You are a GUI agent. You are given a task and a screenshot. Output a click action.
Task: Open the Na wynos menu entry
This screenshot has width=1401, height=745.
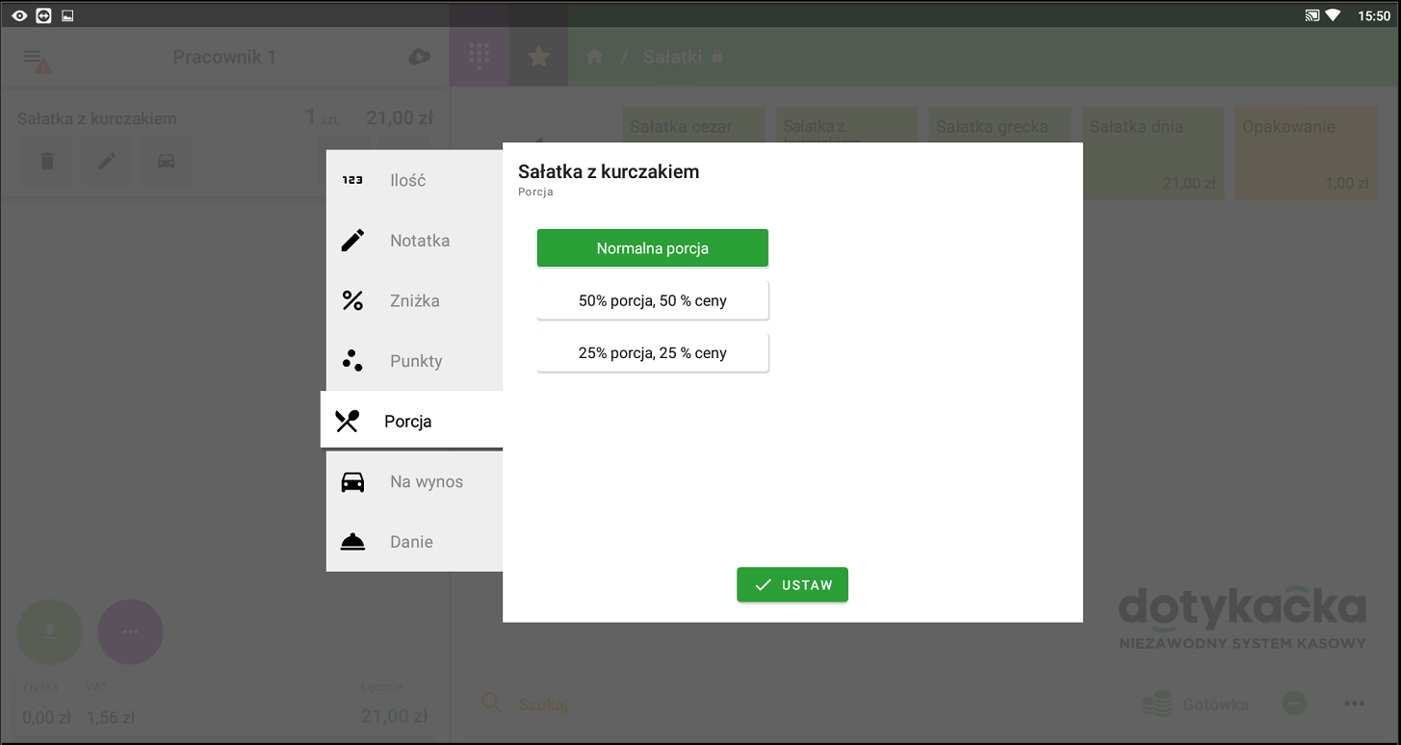[x=414, y=482]
